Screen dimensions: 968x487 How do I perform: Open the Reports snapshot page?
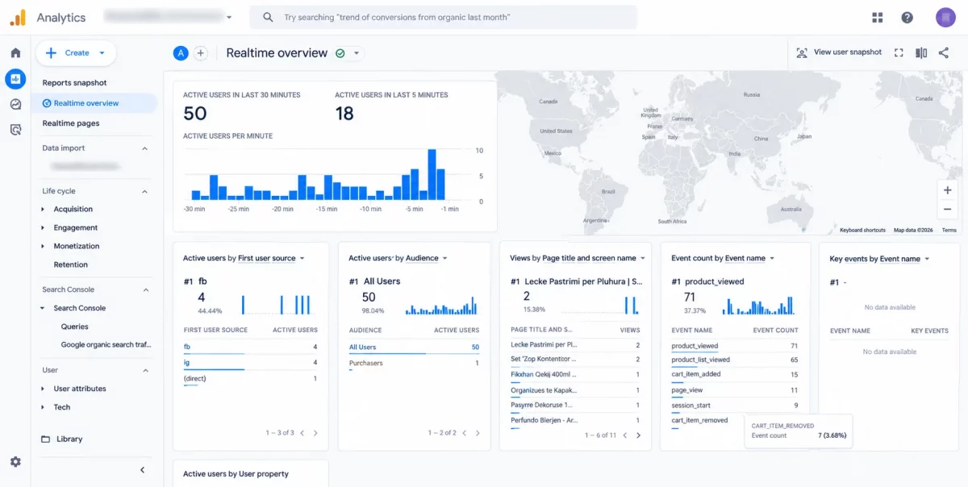coord(74,83)
